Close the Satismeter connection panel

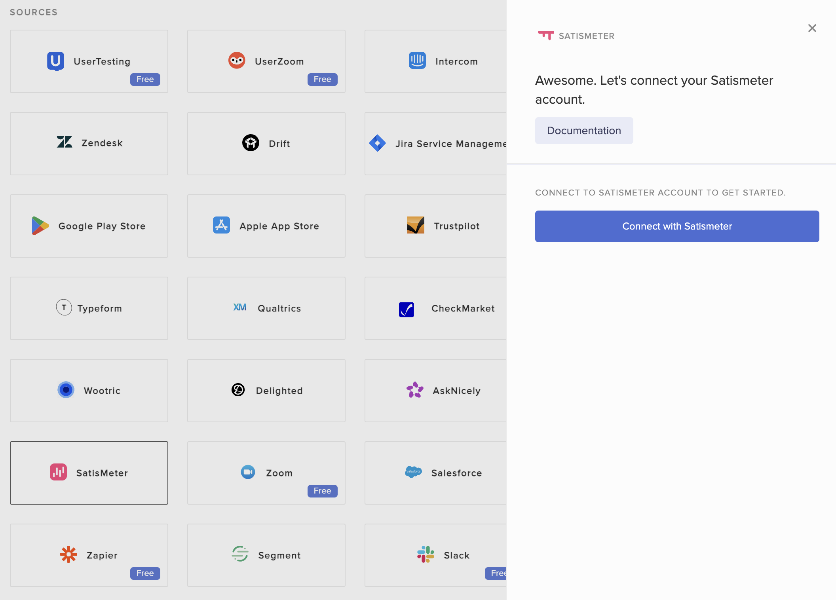[812, 28]
